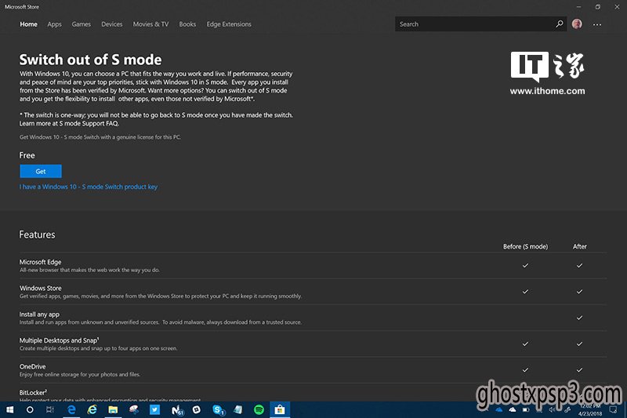Open the S mode Switch product key link

click(x=89, y=187)
